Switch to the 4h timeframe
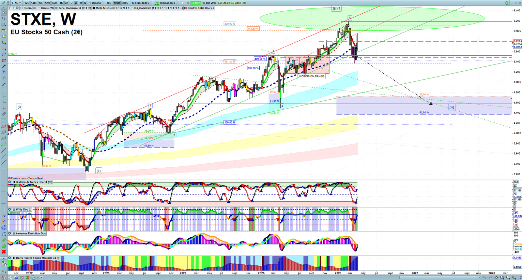Image resolution: width=522 pixels, height=280 pixels. point(67,3)
